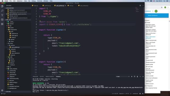Open the terminal shell selector dropdown
This screenshot has height=96, width=170.
click(123, 77)
